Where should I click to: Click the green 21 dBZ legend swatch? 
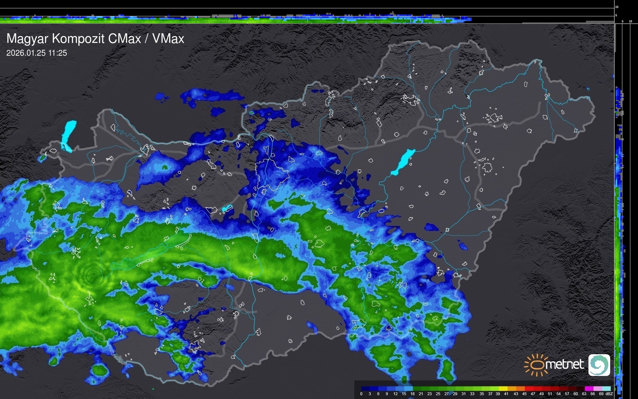425,388
